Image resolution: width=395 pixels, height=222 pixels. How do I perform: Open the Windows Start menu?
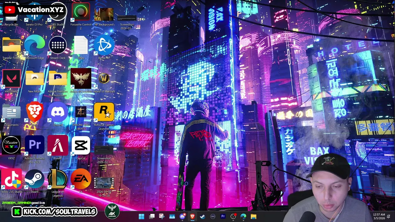coord(141,216)
